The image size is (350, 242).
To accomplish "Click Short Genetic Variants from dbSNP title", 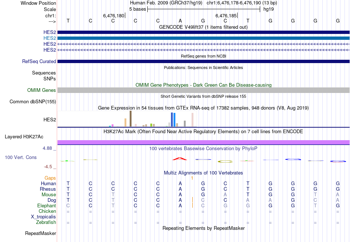I will pos(203,96).
